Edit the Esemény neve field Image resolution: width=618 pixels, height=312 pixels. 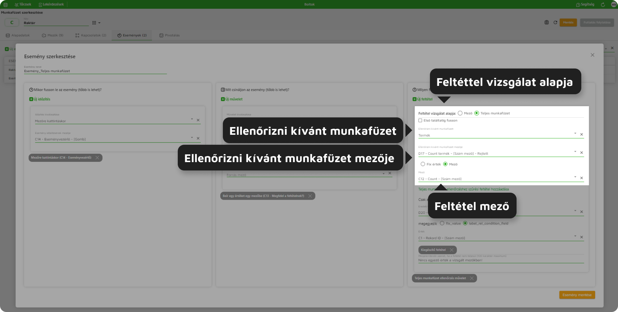[x=95, y=71]
